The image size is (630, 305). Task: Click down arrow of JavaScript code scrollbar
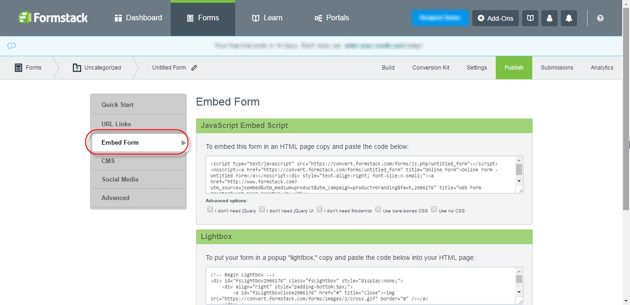click(519, 181)
